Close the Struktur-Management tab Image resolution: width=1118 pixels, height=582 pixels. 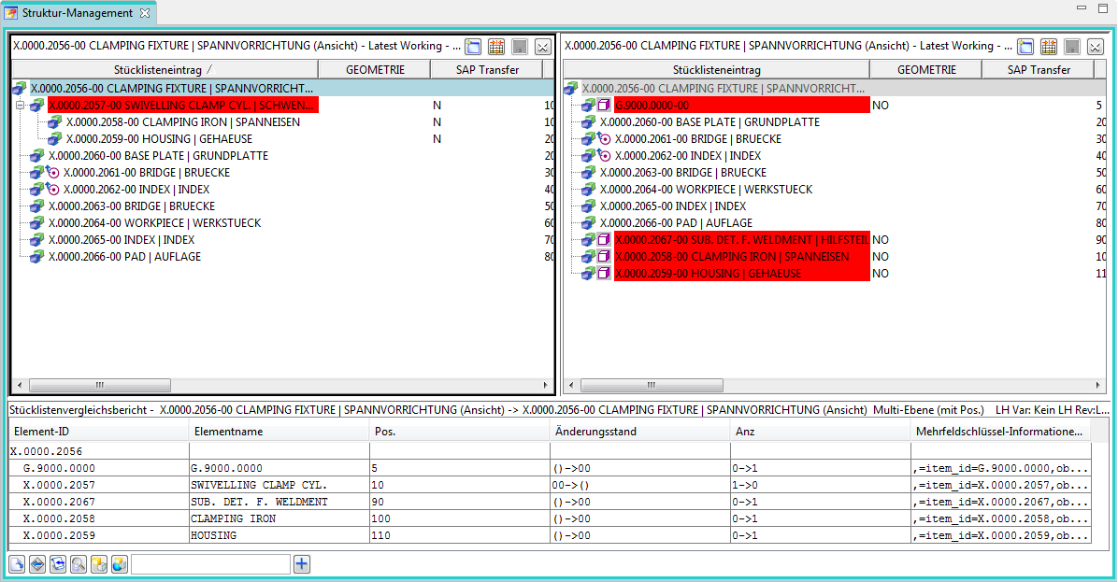pos(145,13)
